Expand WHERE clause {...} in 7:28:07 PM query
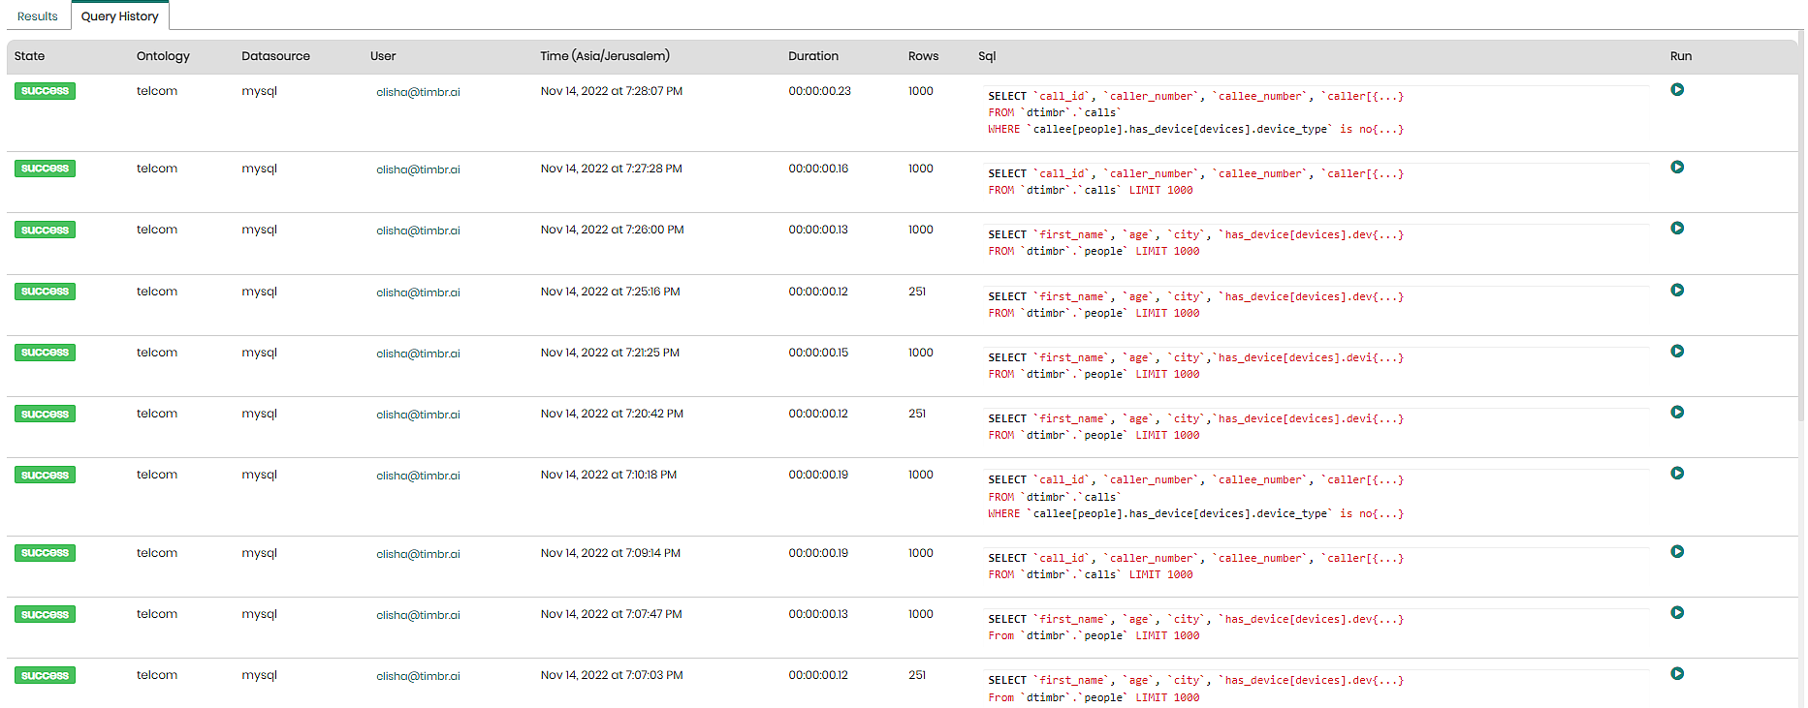Image resolution: width=1808 pixels, height=708 pixels. coord(1387,129)
